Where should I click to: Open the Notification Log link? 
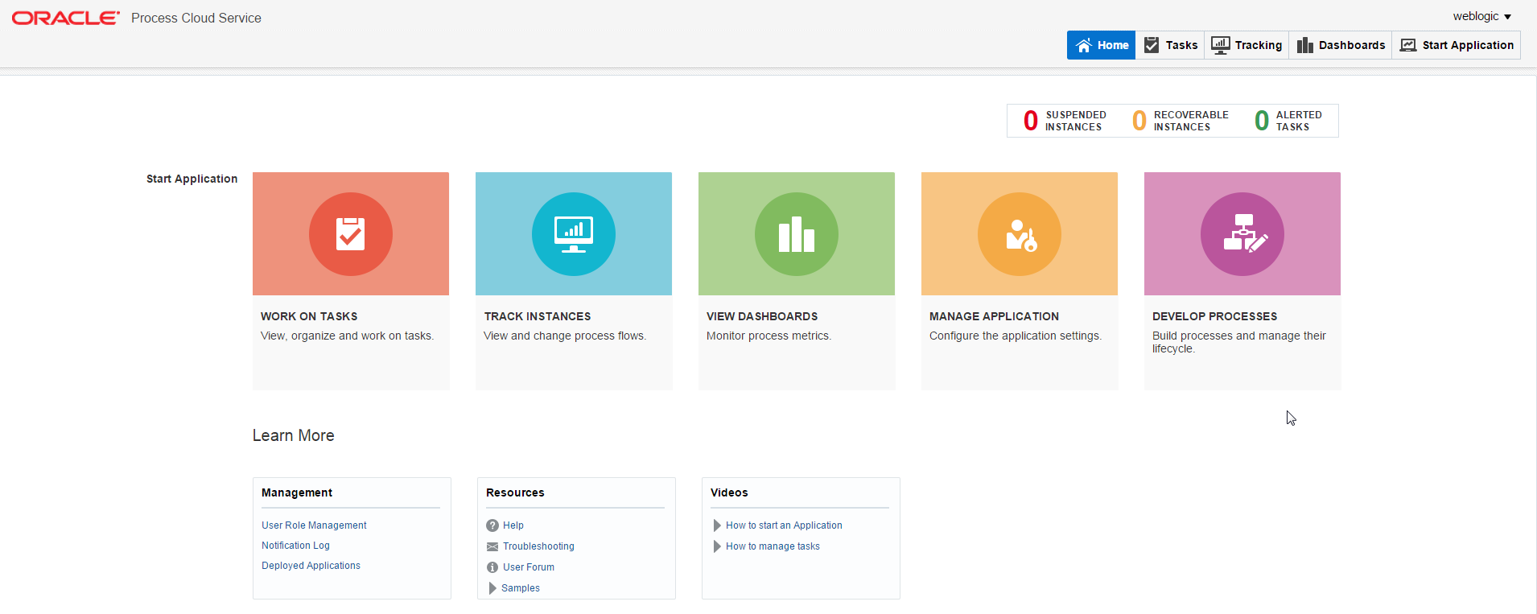click(295, 546)
